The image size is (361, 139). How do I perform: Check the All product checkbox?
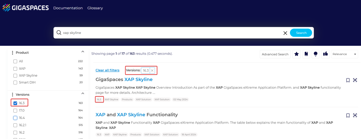[x=15, y=61]
